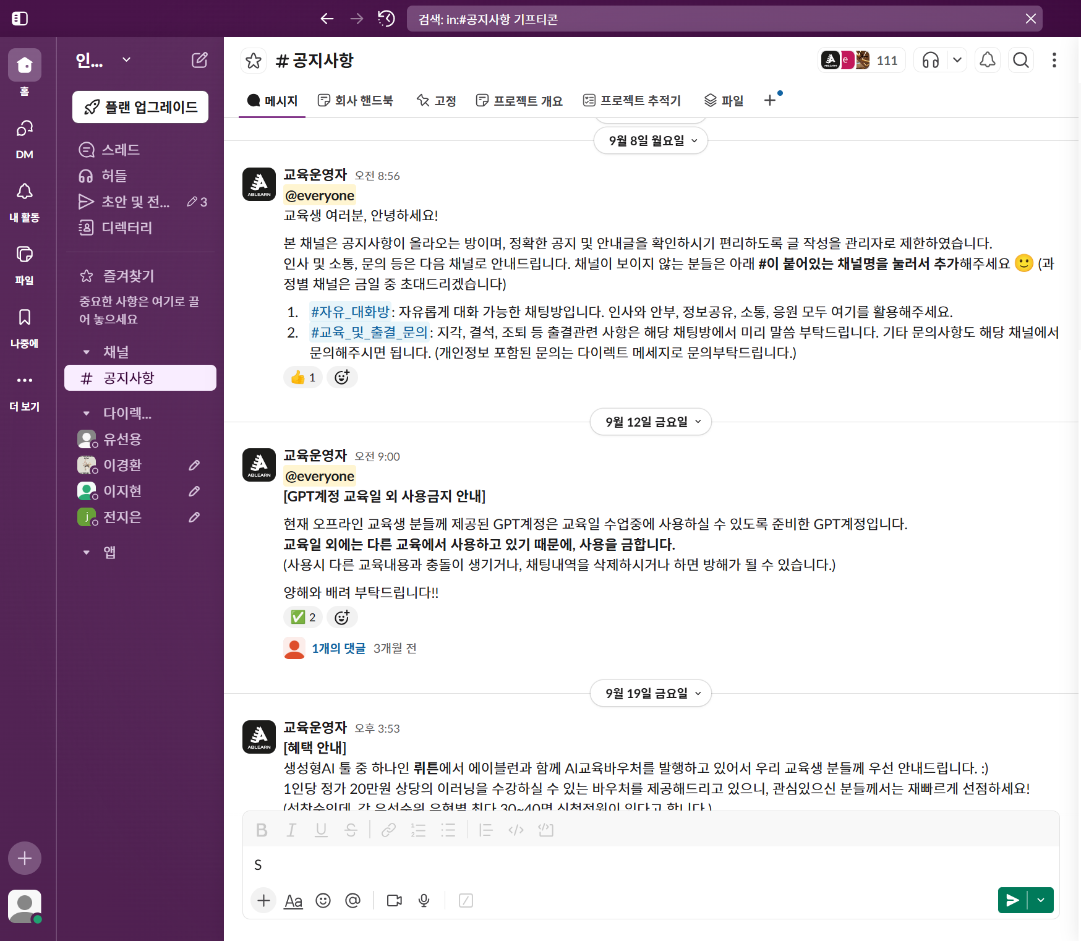The image size is (1081, 941).
Task: Open the #교육_및_출결_문의 channel link
Action: click(369, 332)
